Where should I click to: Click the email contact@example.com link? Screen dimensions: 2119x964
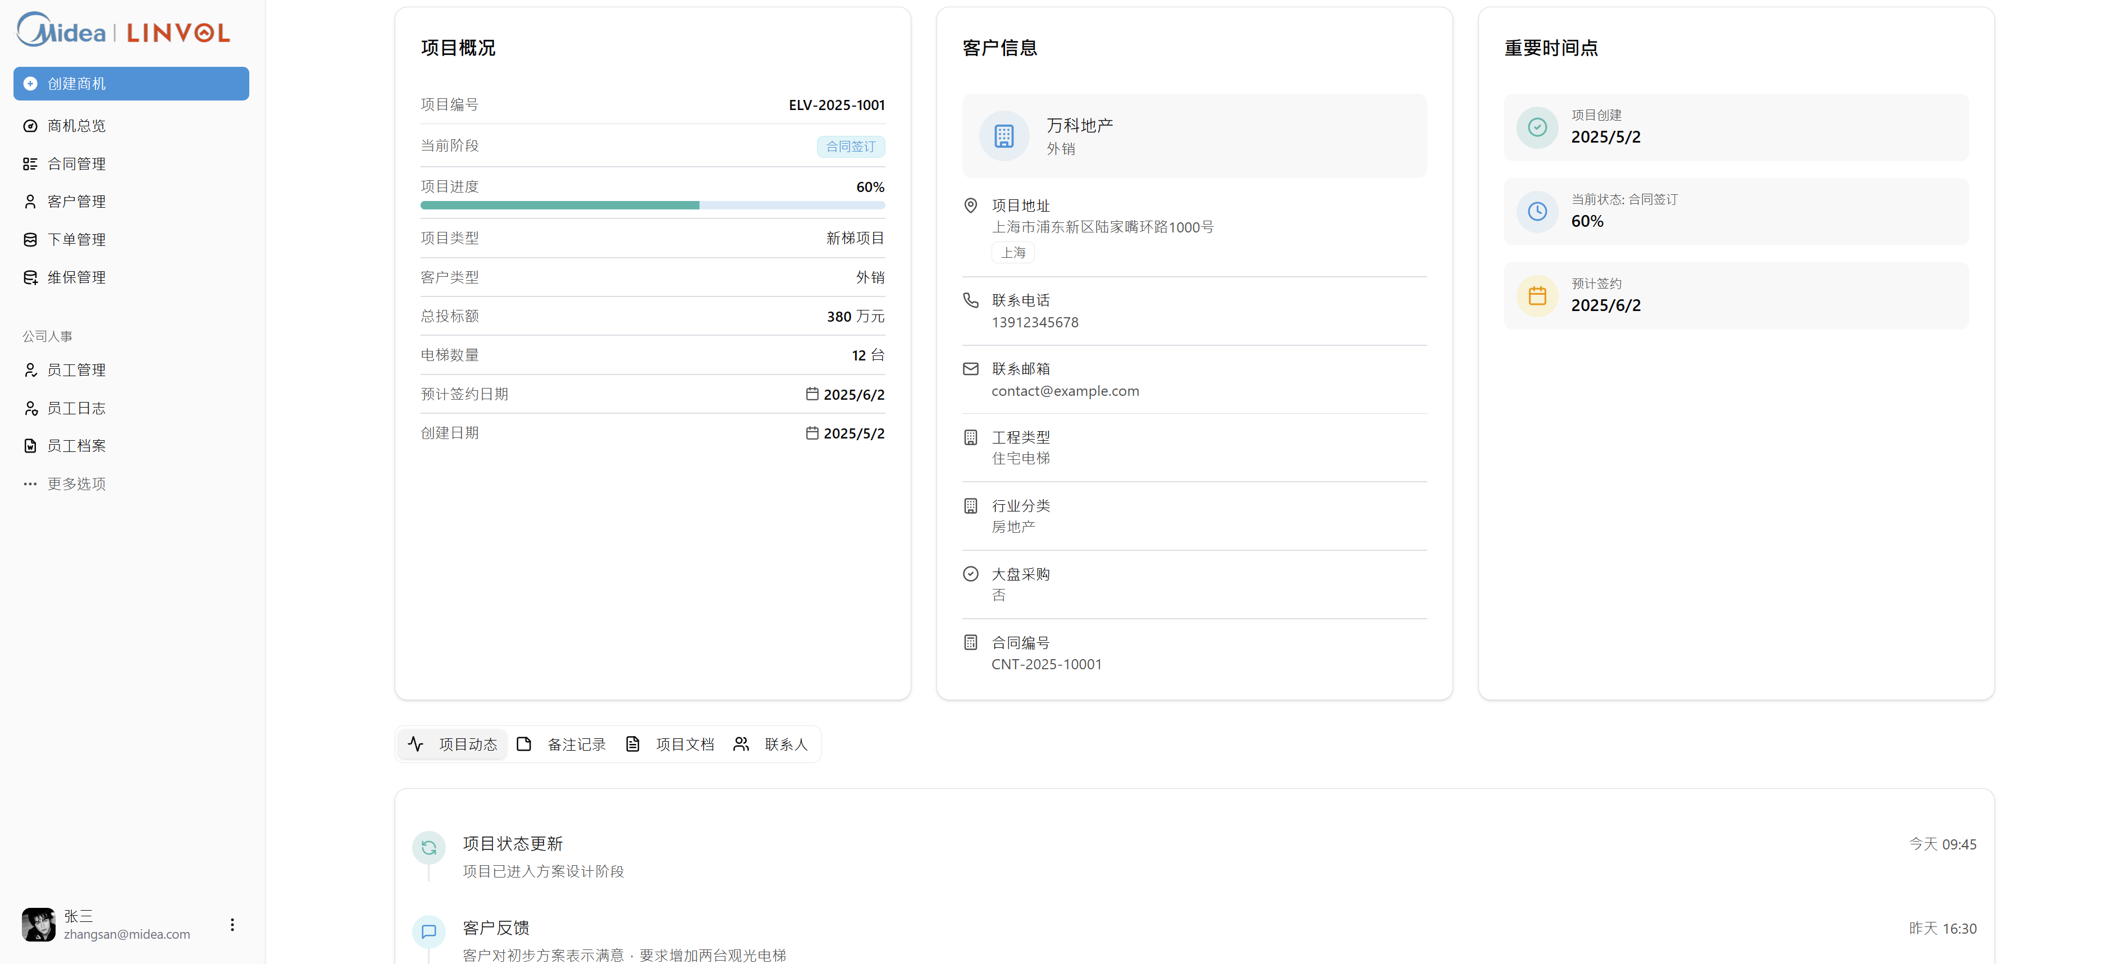pos(1065,391)
